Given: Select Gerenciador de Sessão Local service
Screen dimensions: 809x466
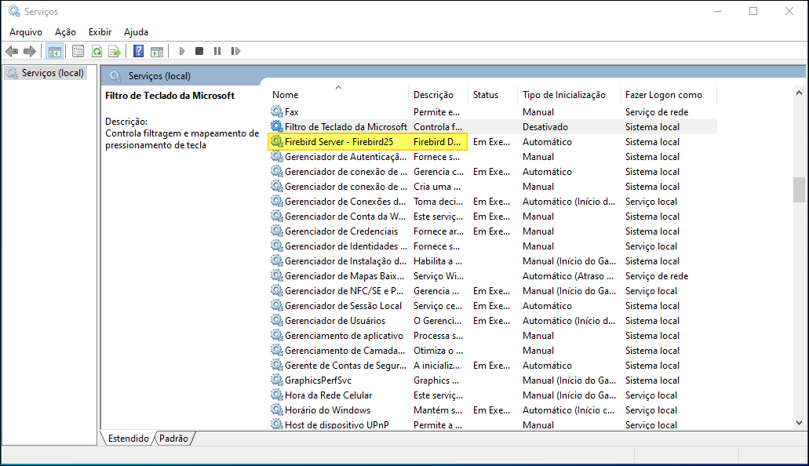Looking at the screenshot, I should tap(493, 305).
